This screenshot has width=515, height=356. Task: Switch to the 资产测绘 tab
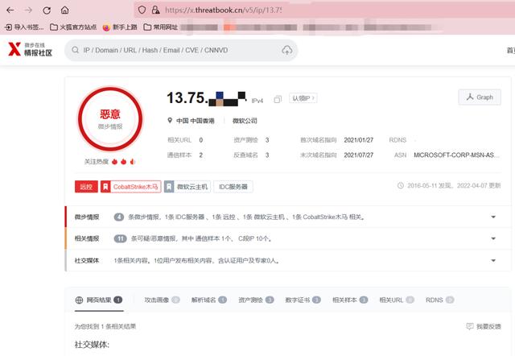coord(256,300)
